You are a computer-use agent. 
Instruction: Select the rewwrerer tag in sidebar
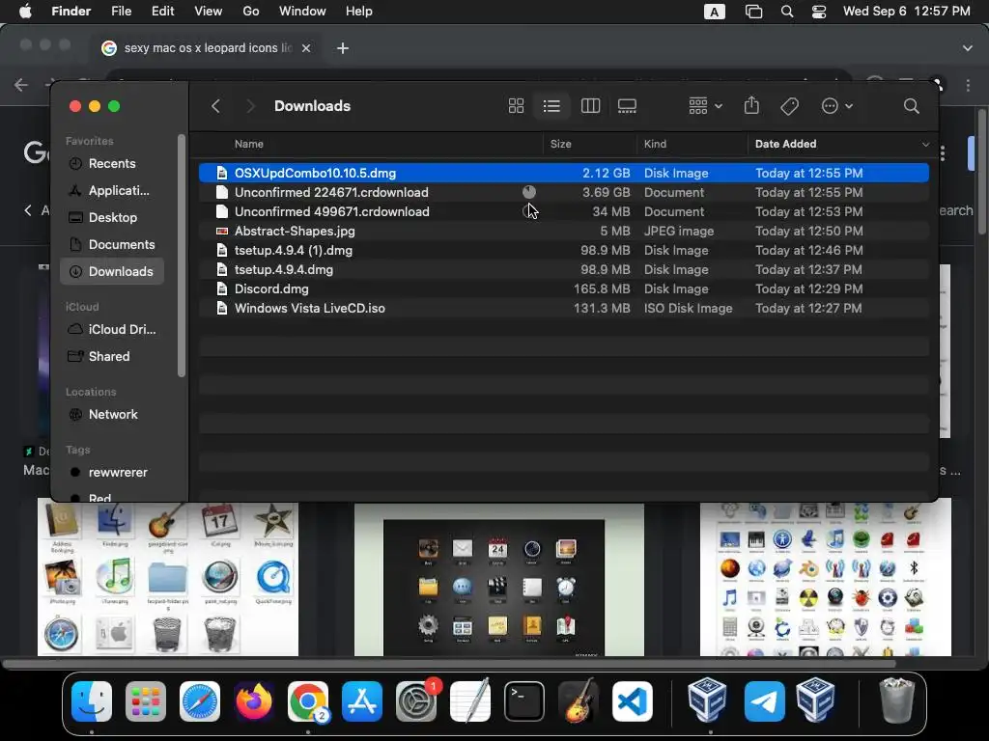[112, 473]
